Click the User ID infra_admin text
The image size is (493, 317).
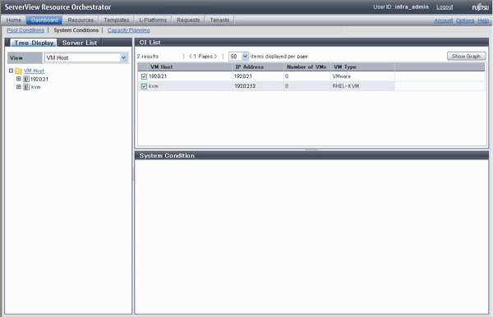click(401, 7)
